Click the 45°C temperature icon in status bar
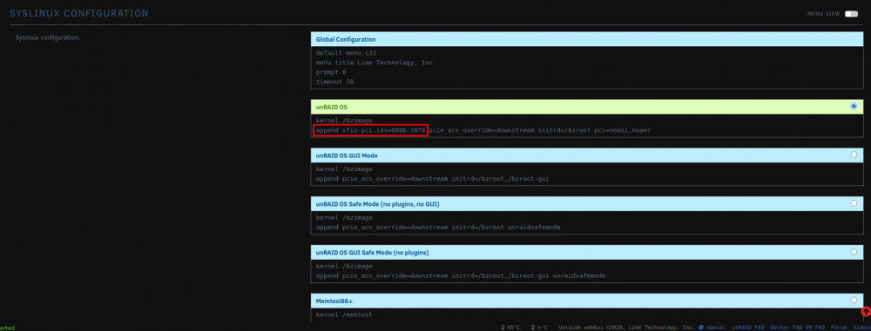This screenshot has width=871, height=331. click(503, 328)
